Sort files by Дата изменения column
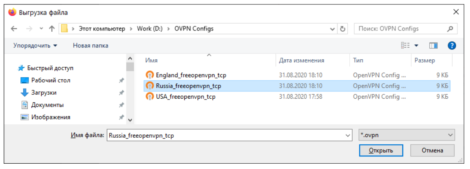Screen dimensions: 470x169 (x=302, y=61)
